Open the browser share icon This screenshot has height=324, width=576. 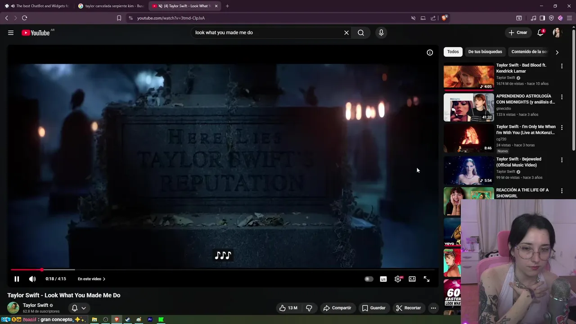point(433,18)
